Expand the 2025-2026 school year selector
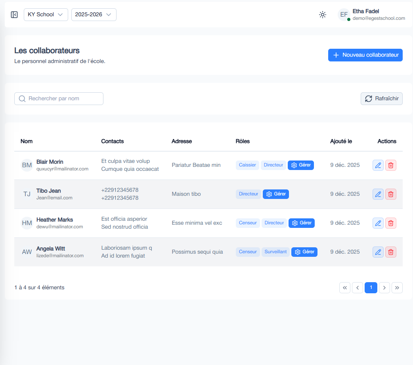This screenshot has width=413, height=365. (94, 15)
